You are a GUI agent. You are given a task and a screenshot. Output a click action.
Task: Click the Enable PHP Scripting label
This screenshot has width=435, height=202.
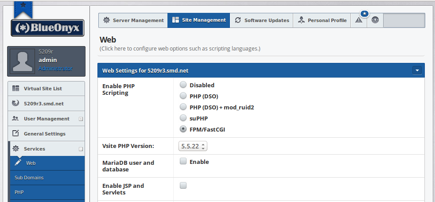118,89
